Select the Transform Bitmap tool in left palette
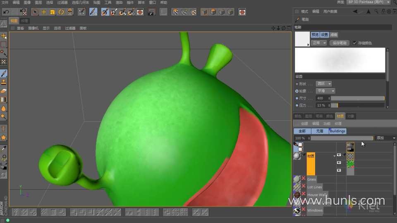The image size is (397, 223). coord(4,62)
